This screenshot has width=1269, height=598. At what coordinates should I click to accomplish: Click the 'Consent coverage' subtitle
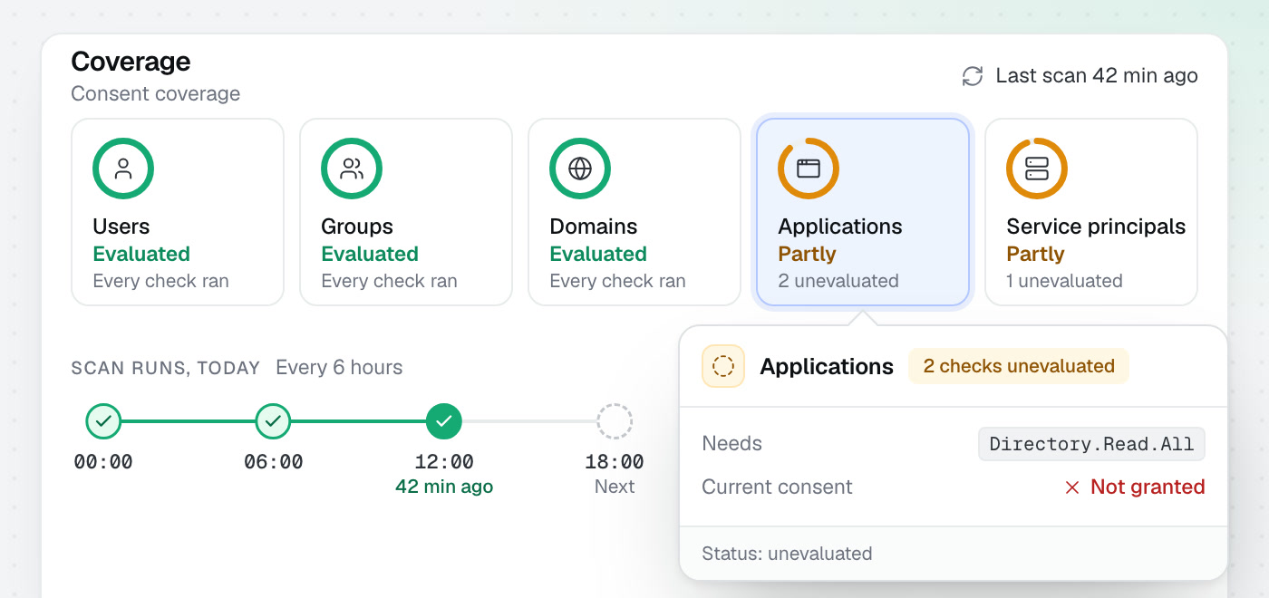156,94
